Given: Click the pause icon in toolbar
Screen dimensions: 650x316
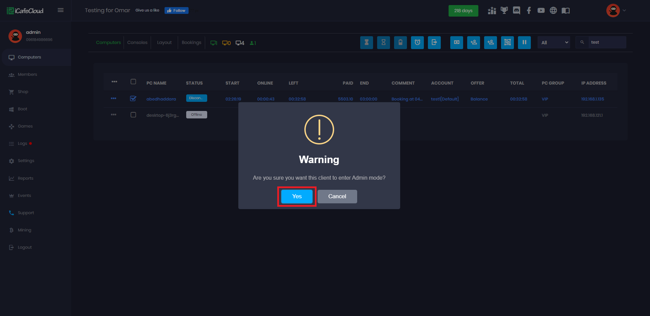Looking at the screenshot, I should point(524,43).
